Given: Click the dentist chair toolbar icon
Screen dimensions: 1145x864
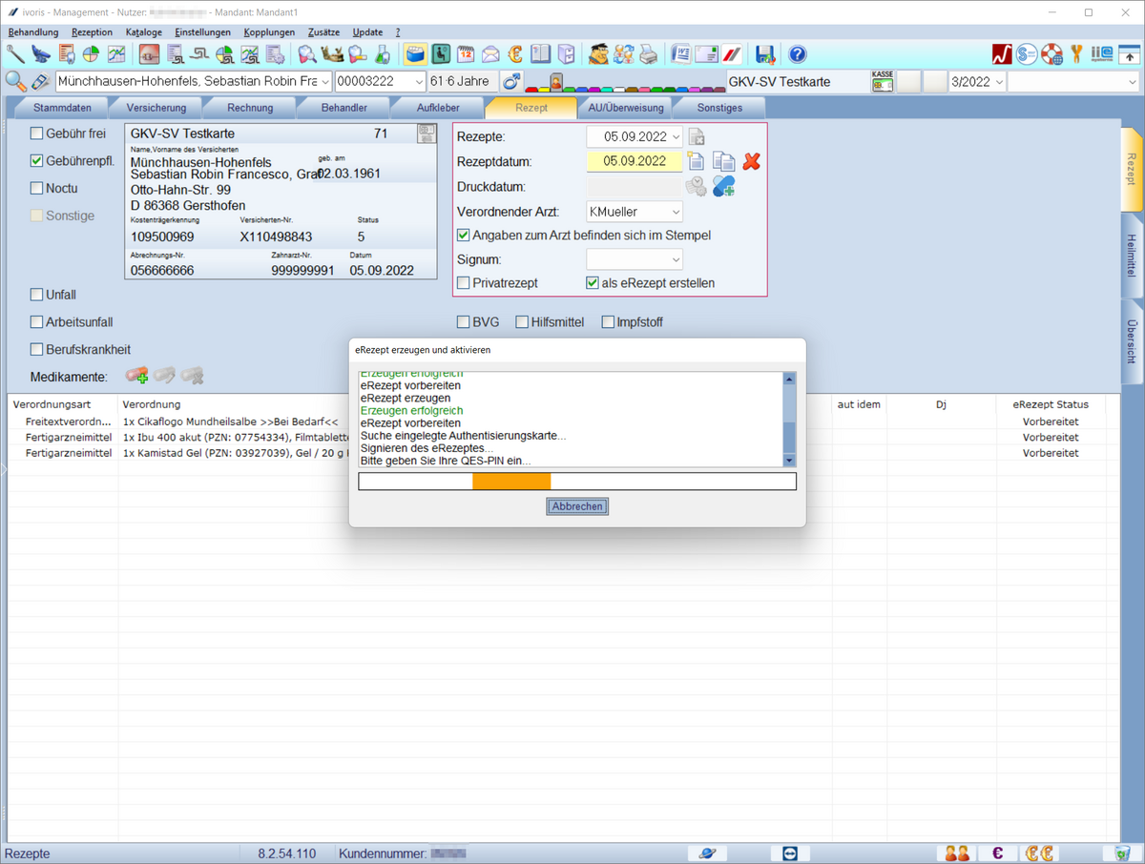Looking at the screenshot, I should pyautogui.click(x=41, y=54).
